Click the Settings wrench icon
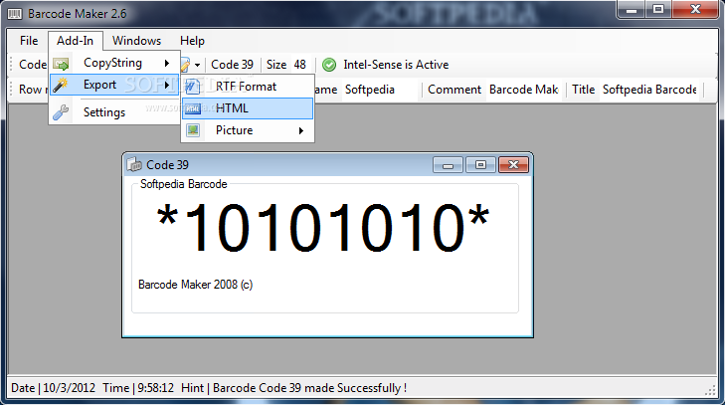725x405 pixels. coord(61,112)
